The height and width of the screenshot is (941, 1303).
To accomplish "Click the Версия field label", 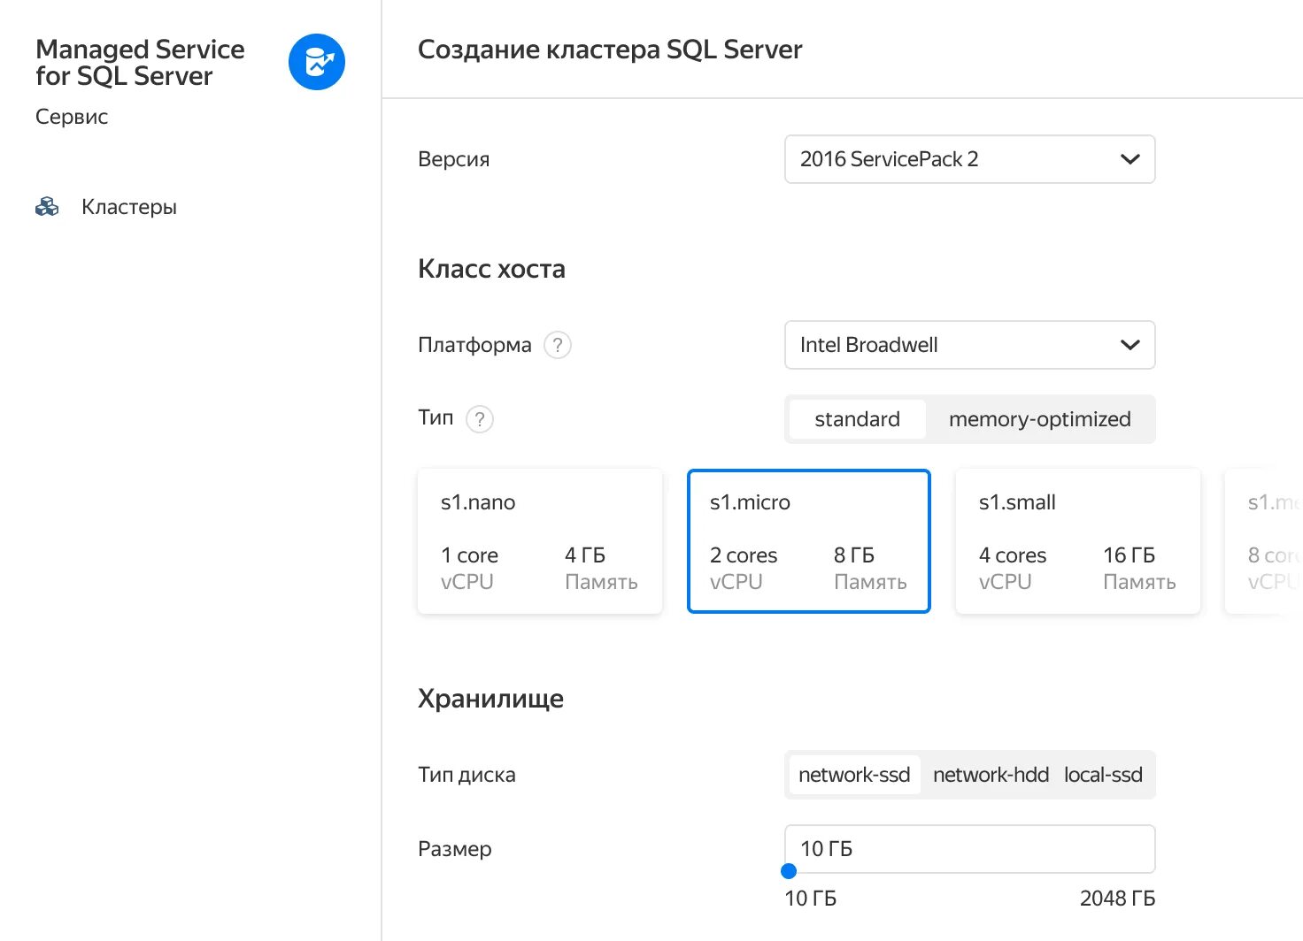I will [x=453, y=159].
